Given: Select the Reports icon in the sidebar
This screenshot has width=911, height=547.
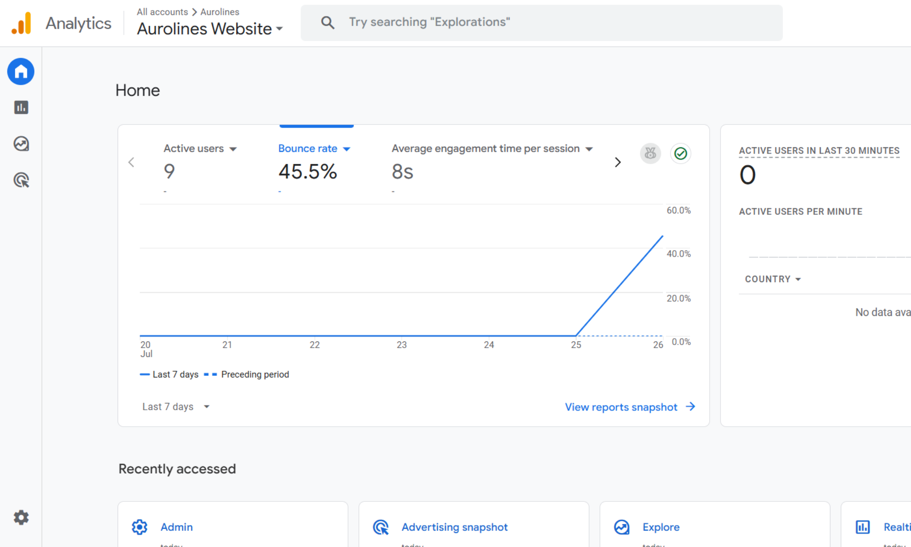Looking at the screenshot, I should point(20,108).
